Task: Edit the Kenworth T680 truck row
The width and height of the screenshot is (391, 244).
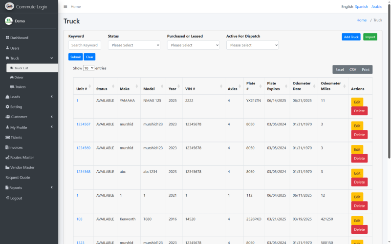Action: pos(357,221)
